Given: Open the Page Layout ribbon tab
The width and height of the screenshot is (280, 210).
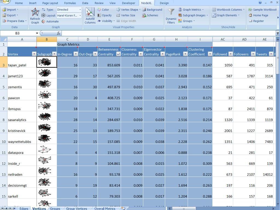Looking at the screenshot, I should 50,3.
